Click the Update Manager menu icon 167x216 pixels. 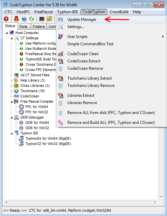click(60, 19)
